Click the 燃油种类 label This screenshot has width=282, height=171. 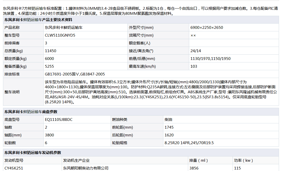click(x=120, y=119)
